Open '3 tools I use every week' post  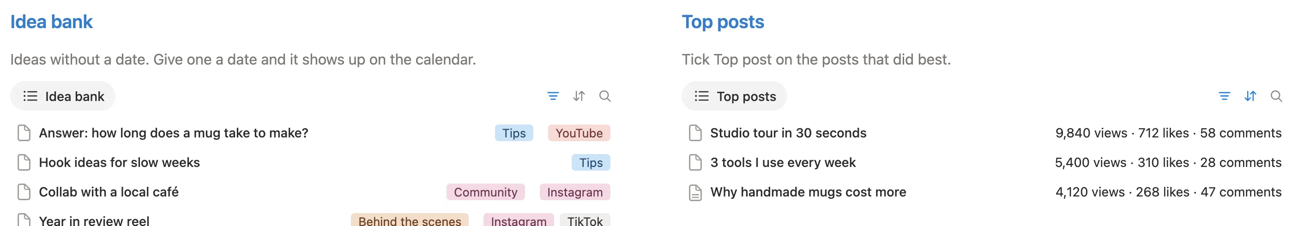coord(783,162)
